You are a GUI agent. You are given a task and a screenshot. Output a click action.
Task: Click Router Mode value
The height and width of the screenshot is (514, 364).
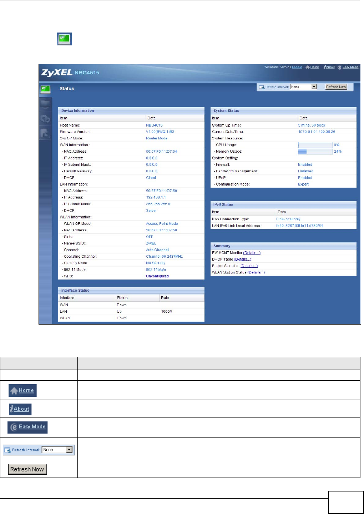click(x=157, y=138)
